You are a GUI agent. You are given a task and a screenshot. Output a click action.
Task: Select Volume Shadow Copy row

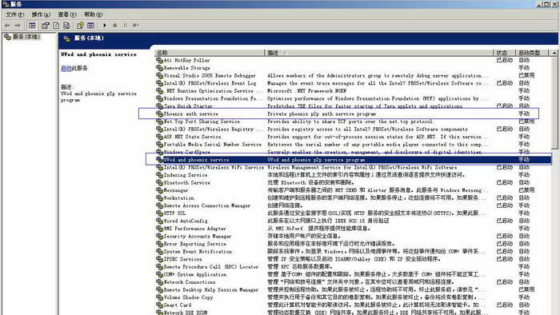[x=354, y=297]
